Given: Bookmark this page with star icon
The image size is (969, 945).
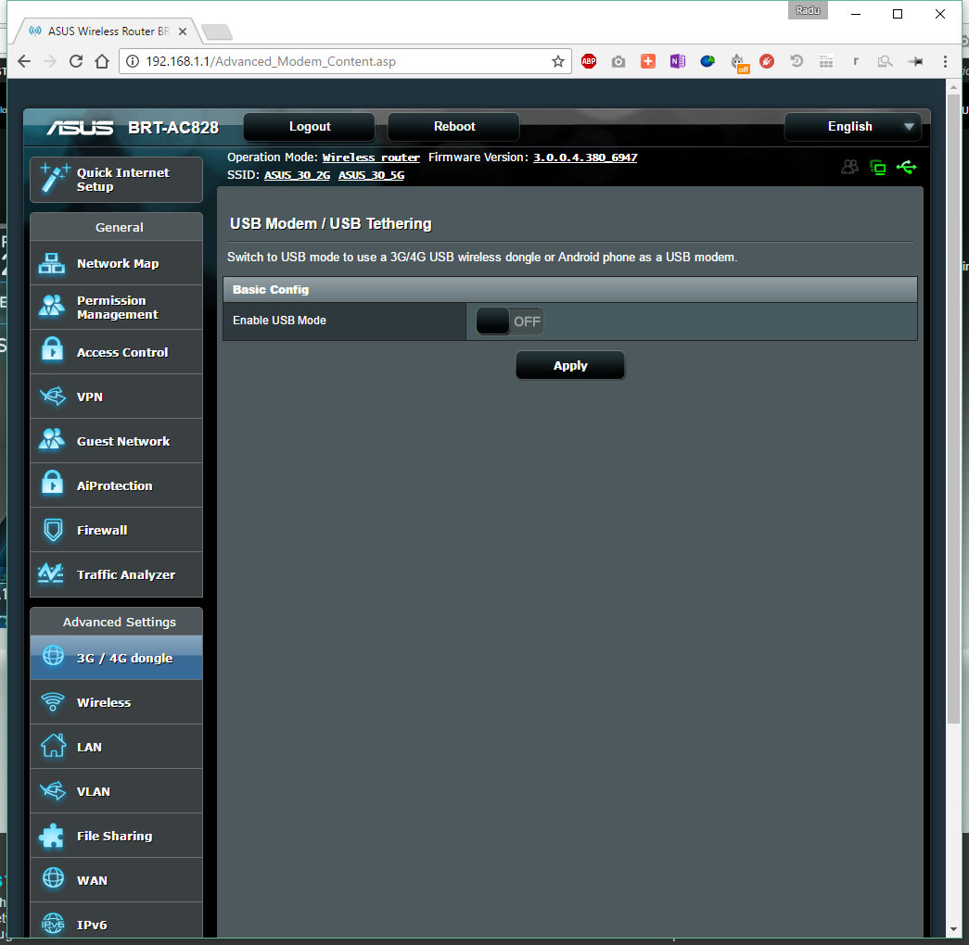Looking at the screenshot, I should [x=557, y=61].
